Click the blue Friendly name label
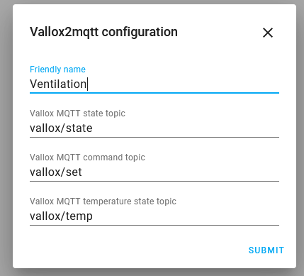304x276 pixels. point(57,70)
